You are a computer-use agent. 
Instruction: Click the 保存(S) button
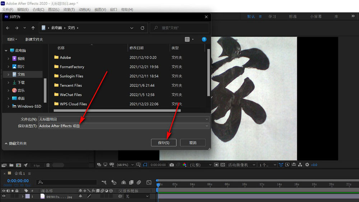163,143
